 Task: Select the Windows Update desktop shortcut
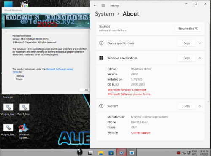(x=24, y=132)
